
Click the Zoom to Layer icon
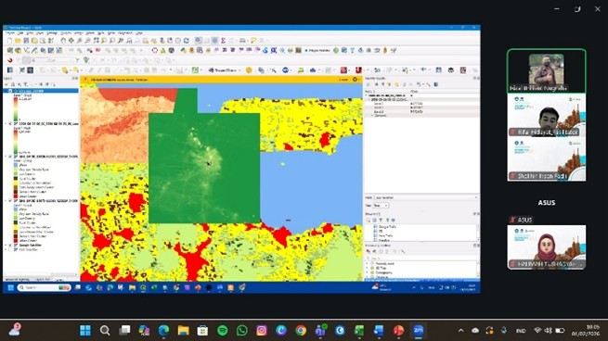112,40
